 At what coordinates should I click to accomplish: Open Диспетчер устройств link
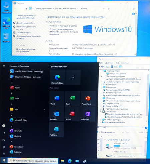tap(25, 23)
